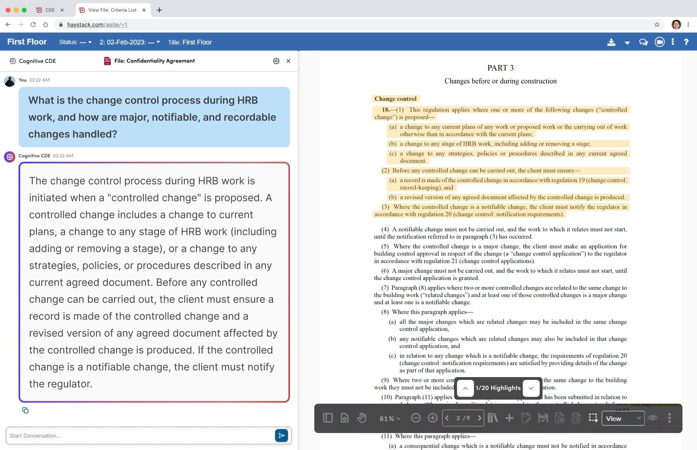Viewport: 697px width, 450px height.
Task: Go to previous page in PDF toolbar
Action: (447, 418)
